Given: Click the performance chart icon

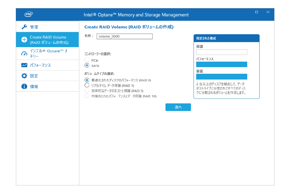Looking at the screenshot, I should click(x=24, y=65).
